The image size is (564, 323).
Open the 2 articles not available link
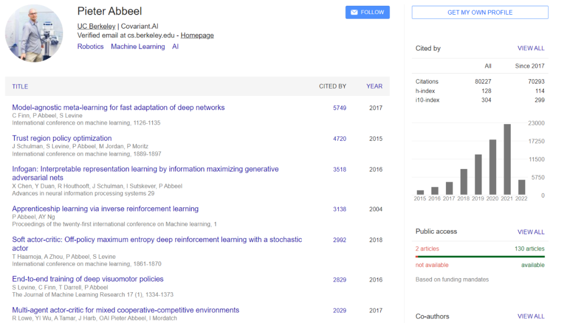pos(427,249)
